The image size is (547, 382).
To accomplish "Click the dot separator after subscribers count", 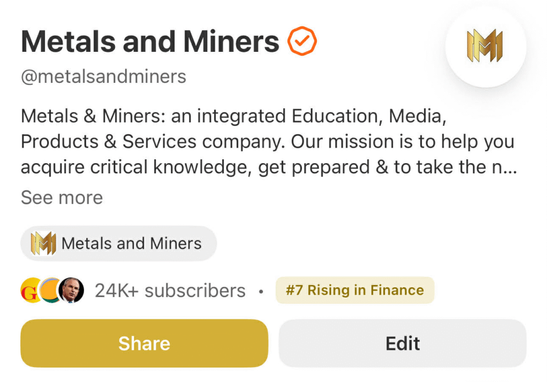I will [260, 292].
